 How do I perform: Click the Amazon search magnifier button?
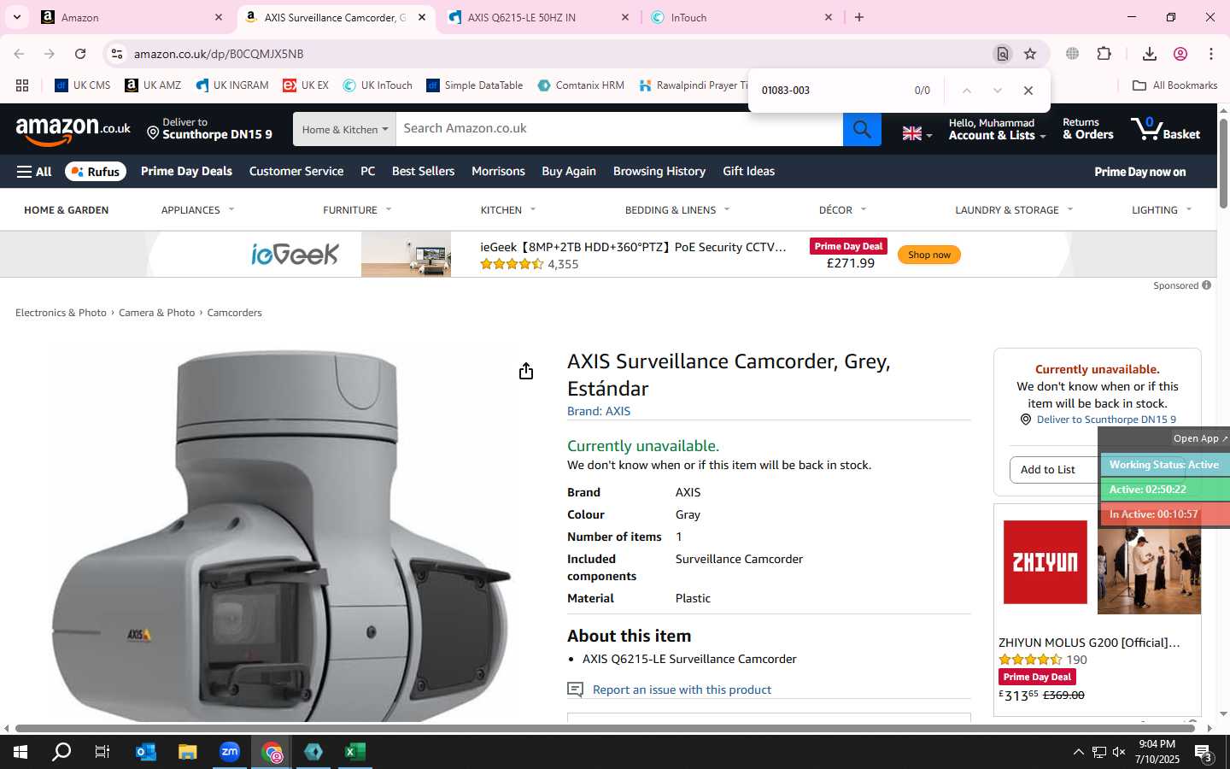click(x=862, y=129)
